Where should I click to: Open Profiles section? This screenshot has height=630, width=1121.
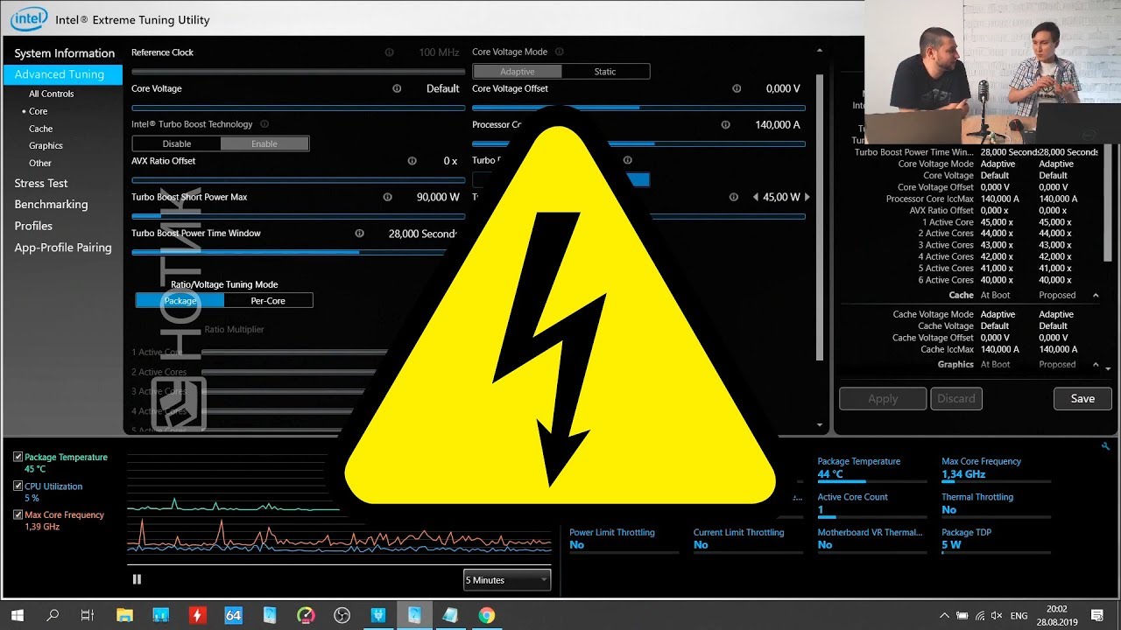tap(33, 226)
